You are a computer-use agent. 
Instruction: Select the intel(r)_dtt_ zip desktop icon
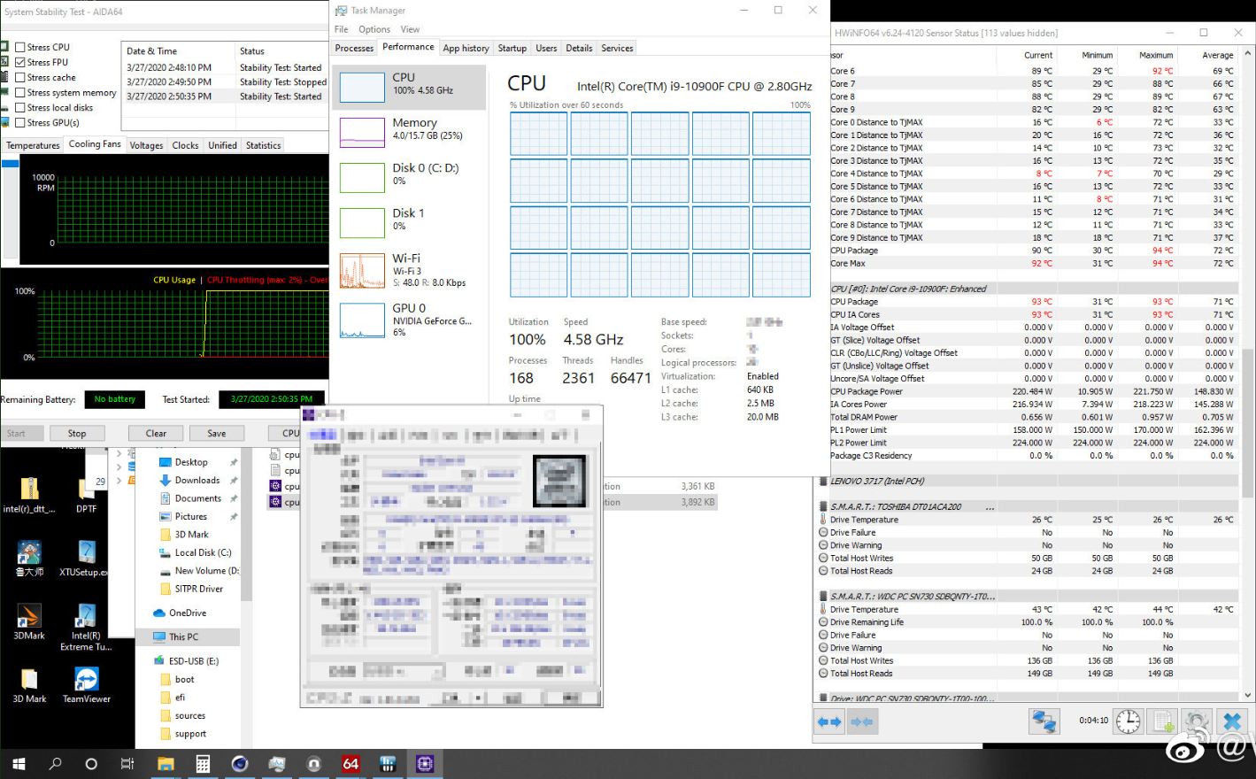pos(29,495)
